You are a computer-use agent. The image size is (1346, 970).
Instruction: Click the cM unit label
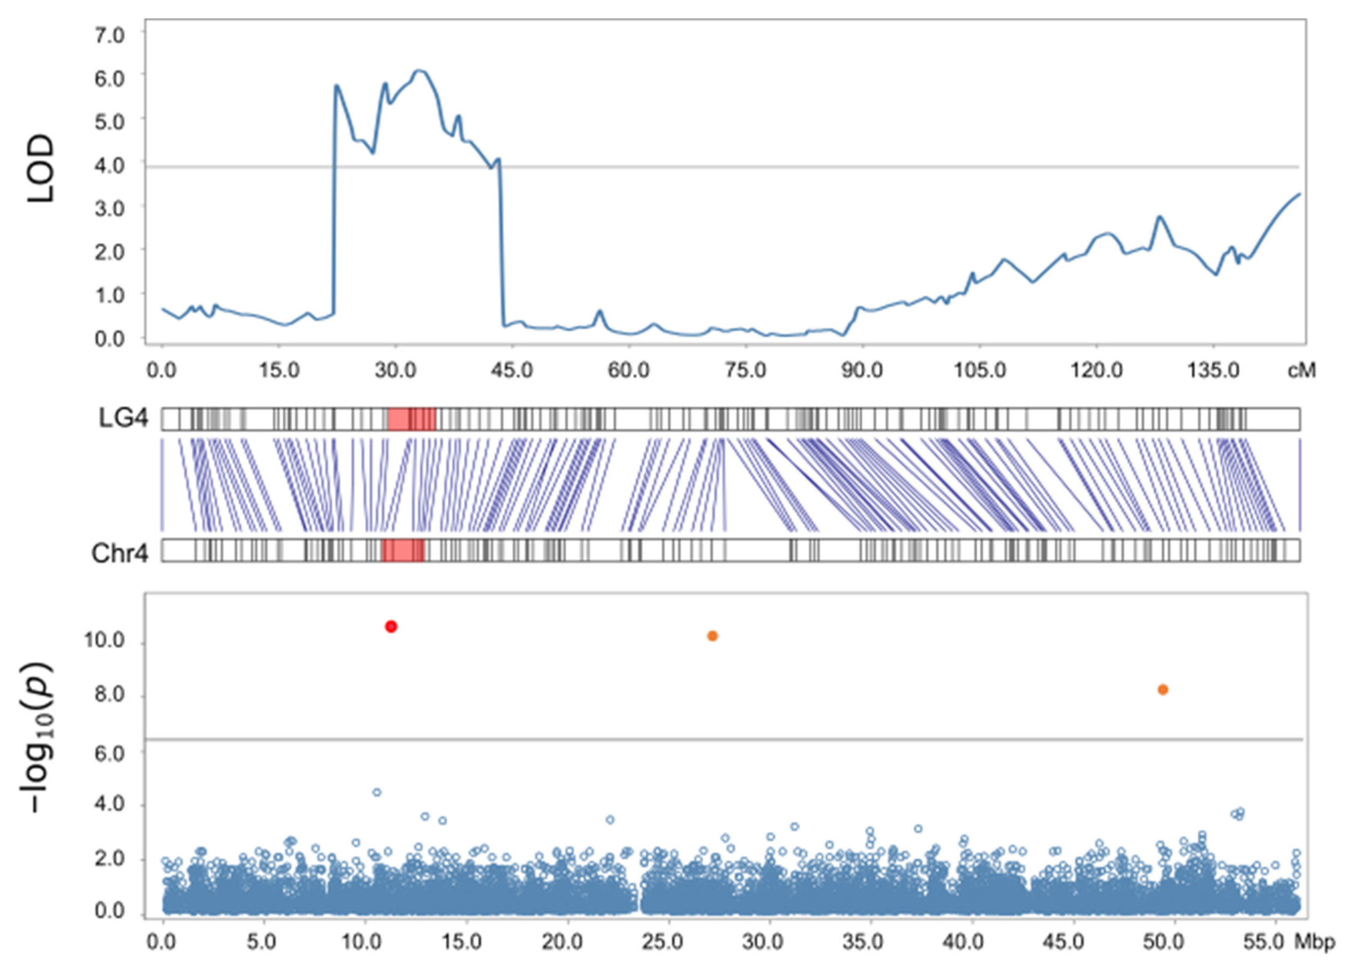pos(1301,371)
